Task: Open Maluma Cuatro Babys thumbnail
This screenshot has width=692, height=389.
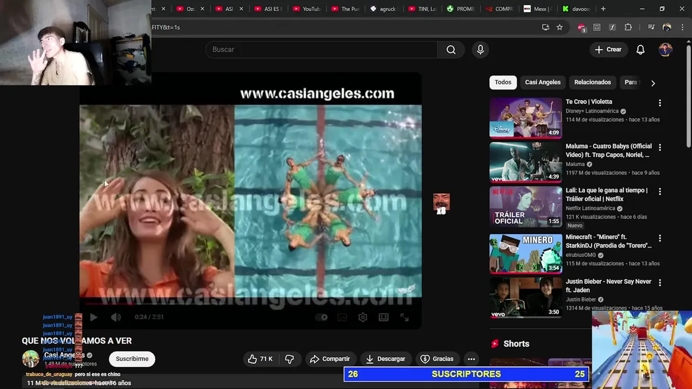Action: tap(525, 162)
